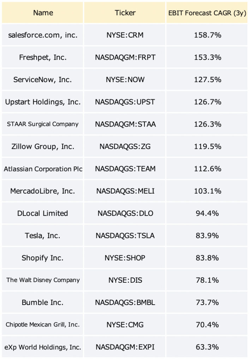250x361 pixels.
Task: Select the DLocal Limited name cell
Action: click(x=43, y=213)
